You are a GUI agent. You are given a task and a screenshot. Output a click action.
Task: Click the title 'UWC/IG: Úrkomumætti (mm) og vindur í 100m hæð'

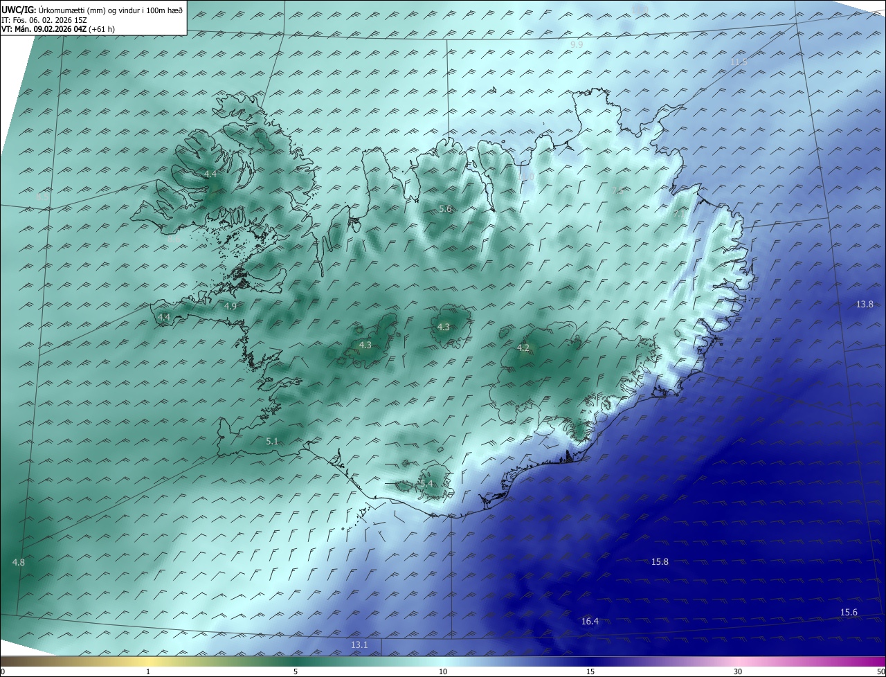(92, 10)
